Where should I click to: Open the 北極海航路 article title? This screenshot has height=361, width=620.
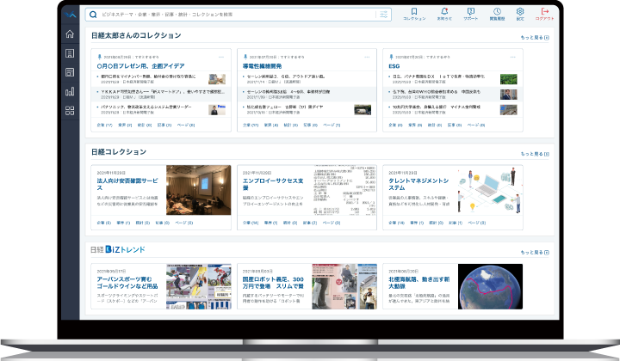(x=419, y=283)
